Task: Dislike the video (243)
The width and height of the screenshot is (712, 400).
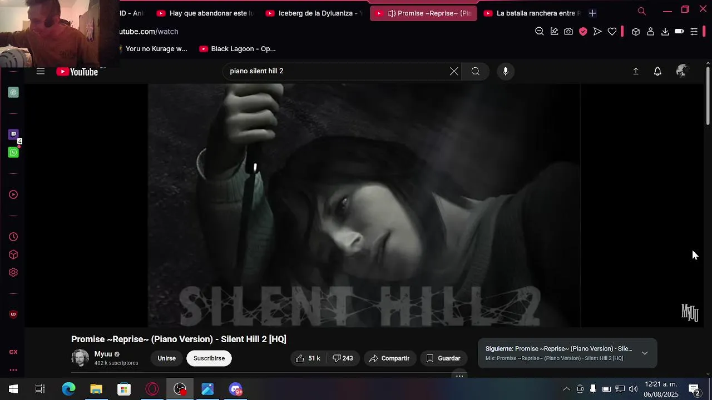Action: [343, 358]
